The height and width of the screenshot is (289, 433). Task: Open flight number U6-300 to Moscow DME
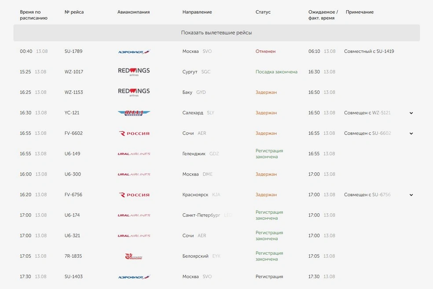click(x=73, y=174)
